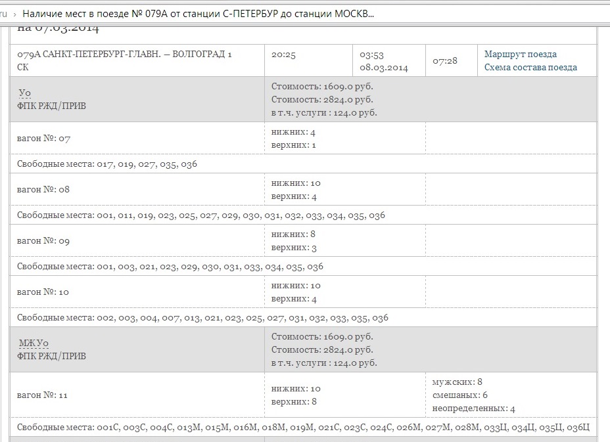
Task: Click the arrival date 08.03.2014
Action: tap(384, 68)
